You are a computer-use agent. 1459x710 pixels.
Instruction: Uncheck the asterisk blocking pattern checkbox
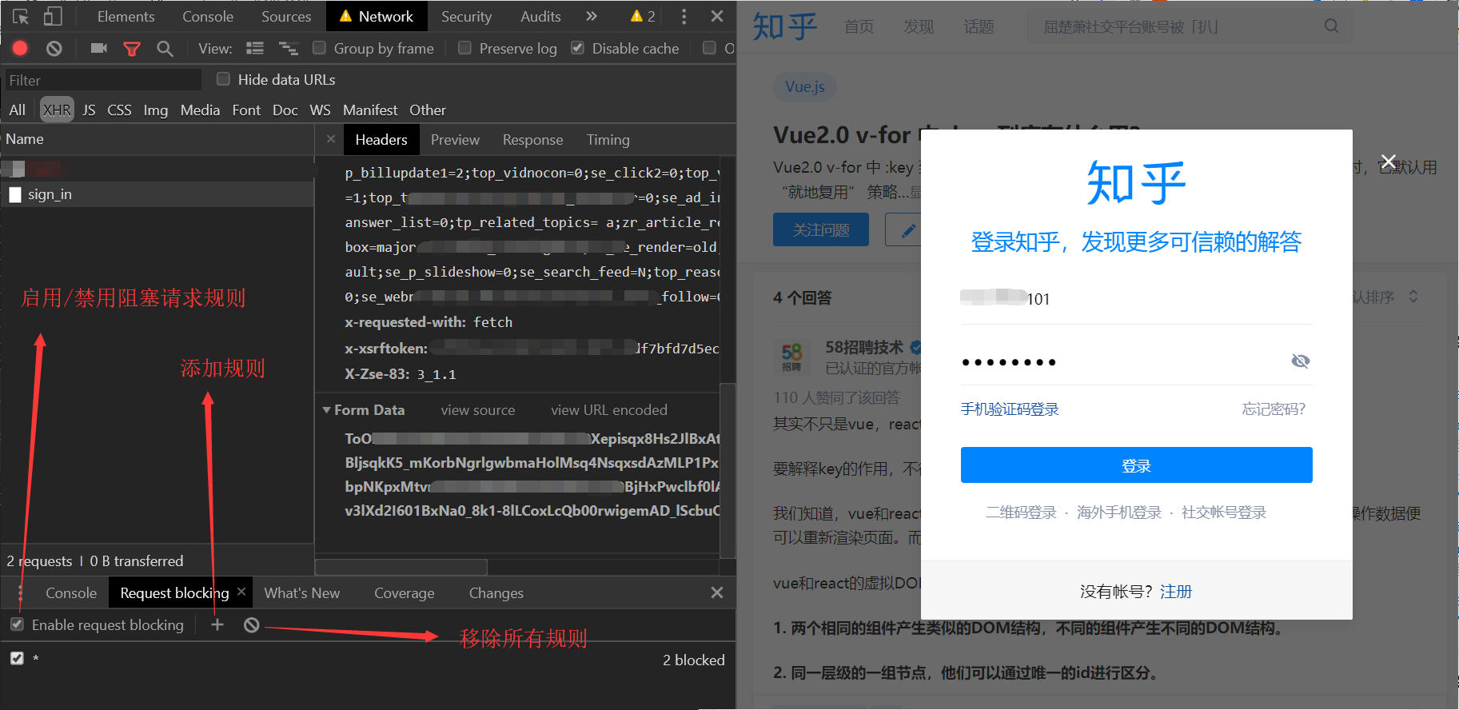click(17, 658)
